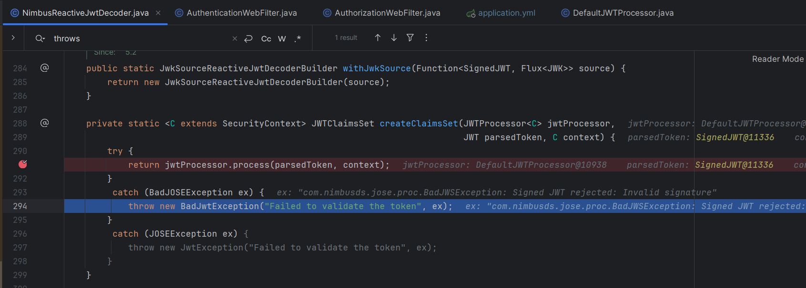
Task: Click line number 294 in gutter
Action: (x=20, y=206)
